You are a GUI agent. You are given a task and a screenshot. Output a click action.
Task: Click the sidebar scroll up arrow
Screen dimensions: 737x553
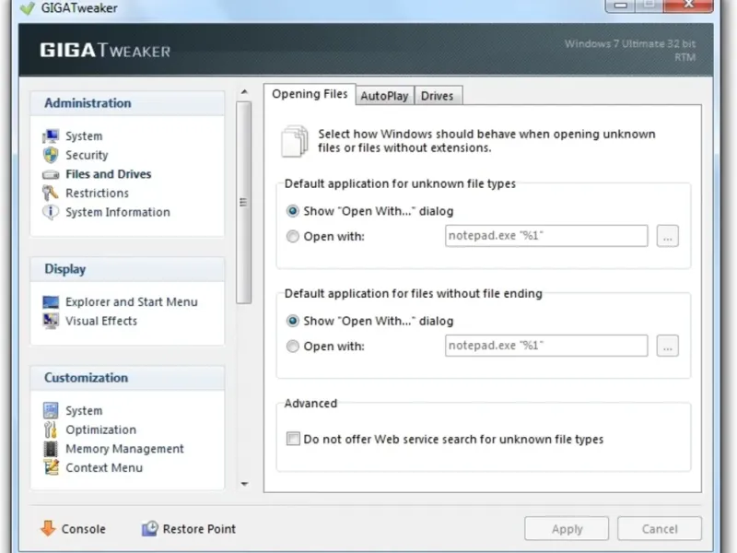244,92
